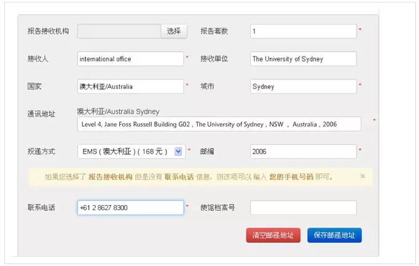Focus the 邮编 field showing 2006
The width and height of the screenshot is (419, 266).
click(x=303, y=151)
